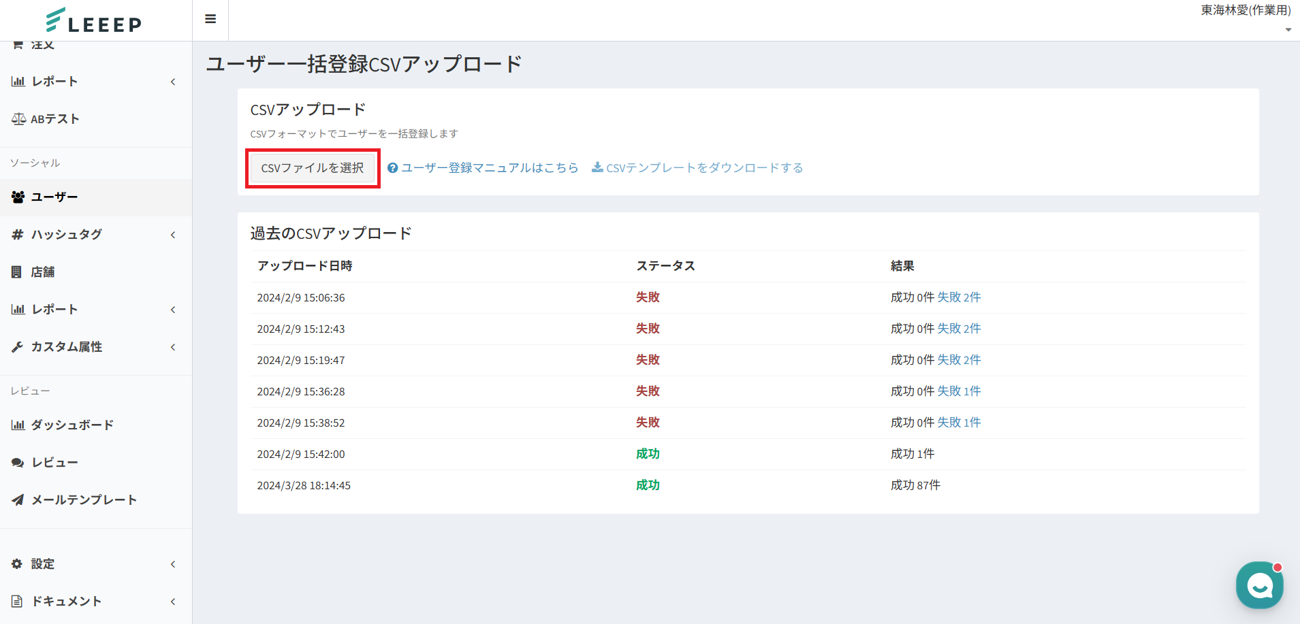Open レビュー in the sidebar menu

(x=54, y=463)
